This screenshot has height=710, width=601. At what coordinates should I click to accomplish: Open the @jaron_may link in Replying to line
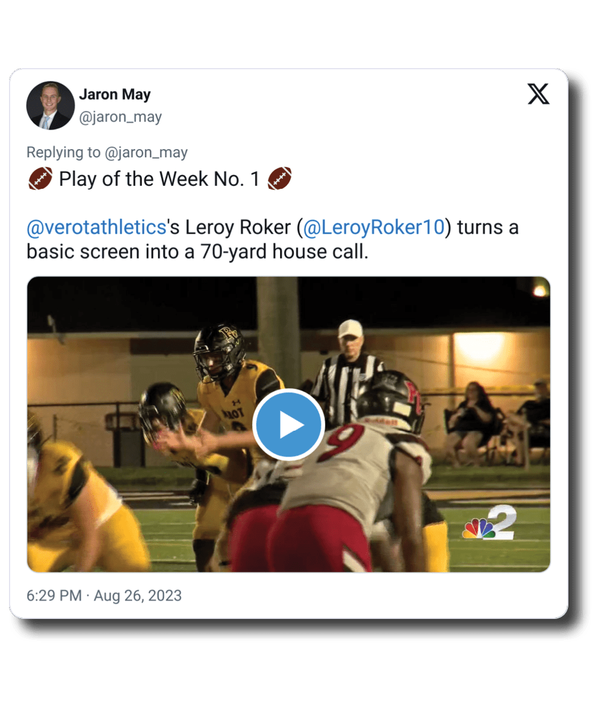point(146,152)
